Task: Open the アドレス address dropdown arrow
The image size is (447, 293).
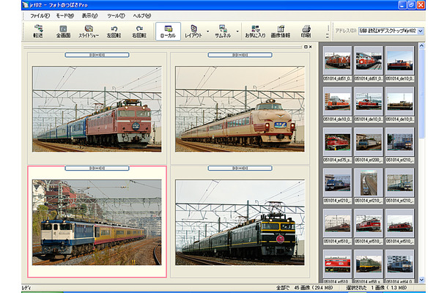Action: [x=421, y=31]
